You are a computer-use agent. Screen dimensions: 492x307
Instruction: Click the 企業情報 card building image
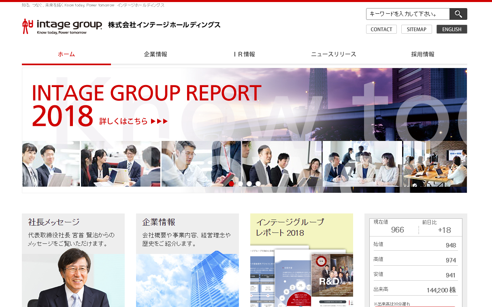click(187, 280)
